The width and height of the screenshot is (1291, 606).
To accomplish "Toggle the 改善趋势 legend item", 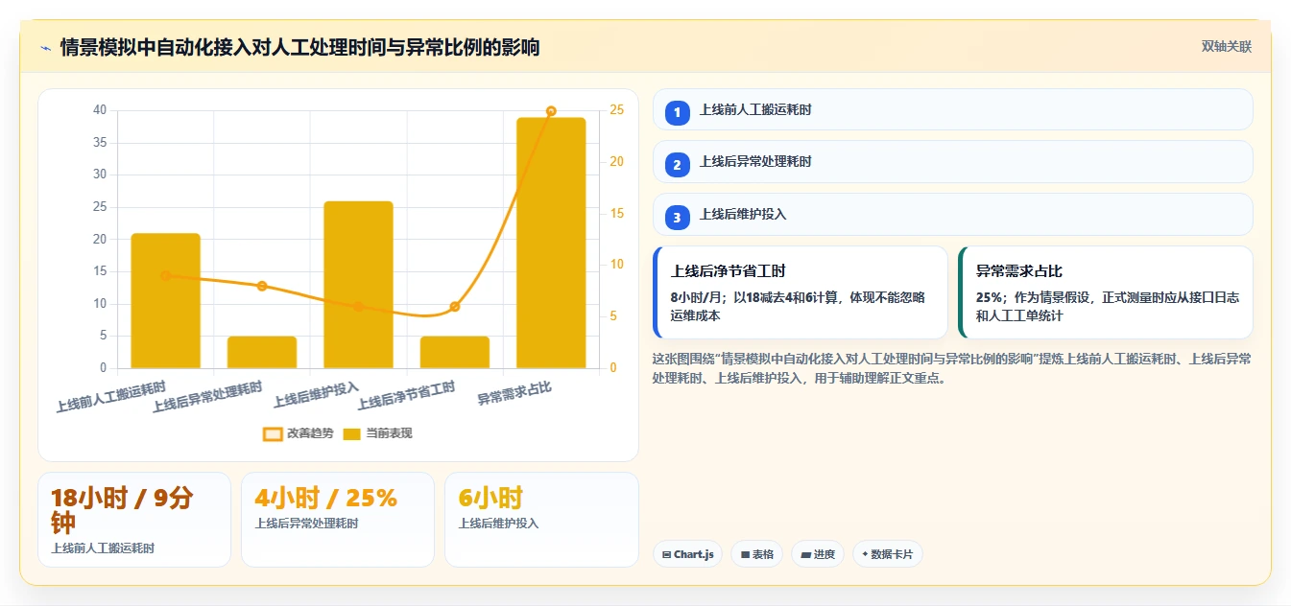I will [x=299, y=433].
